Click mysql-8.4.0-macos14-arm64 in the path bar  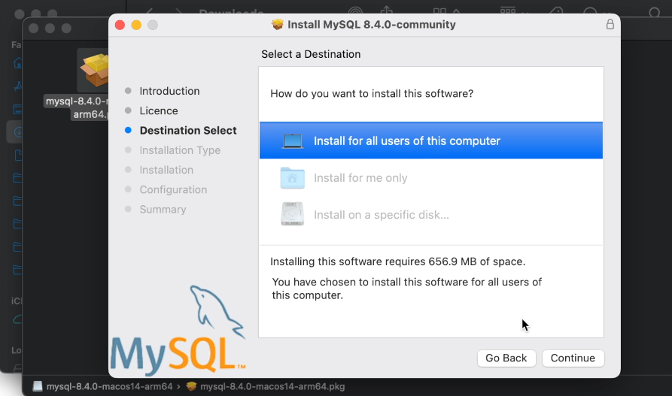point(109,386)
